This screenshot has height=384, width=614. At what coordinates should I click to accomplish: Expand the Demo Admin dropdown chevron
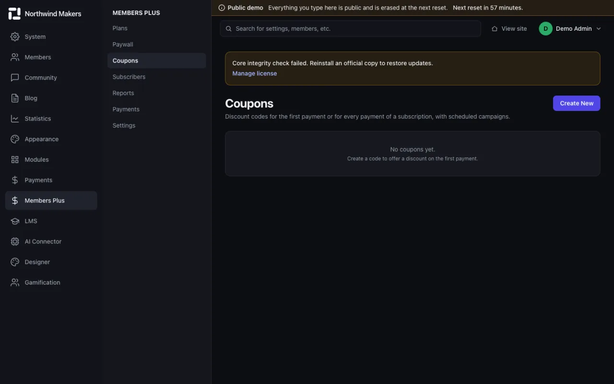599,29
